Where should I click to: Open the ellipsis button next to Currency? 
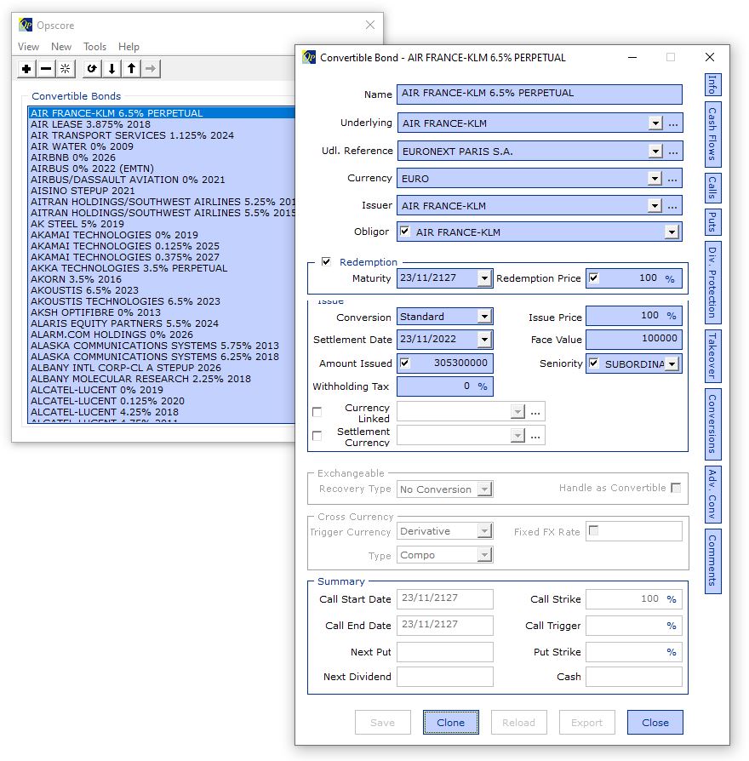pos(672,179)
